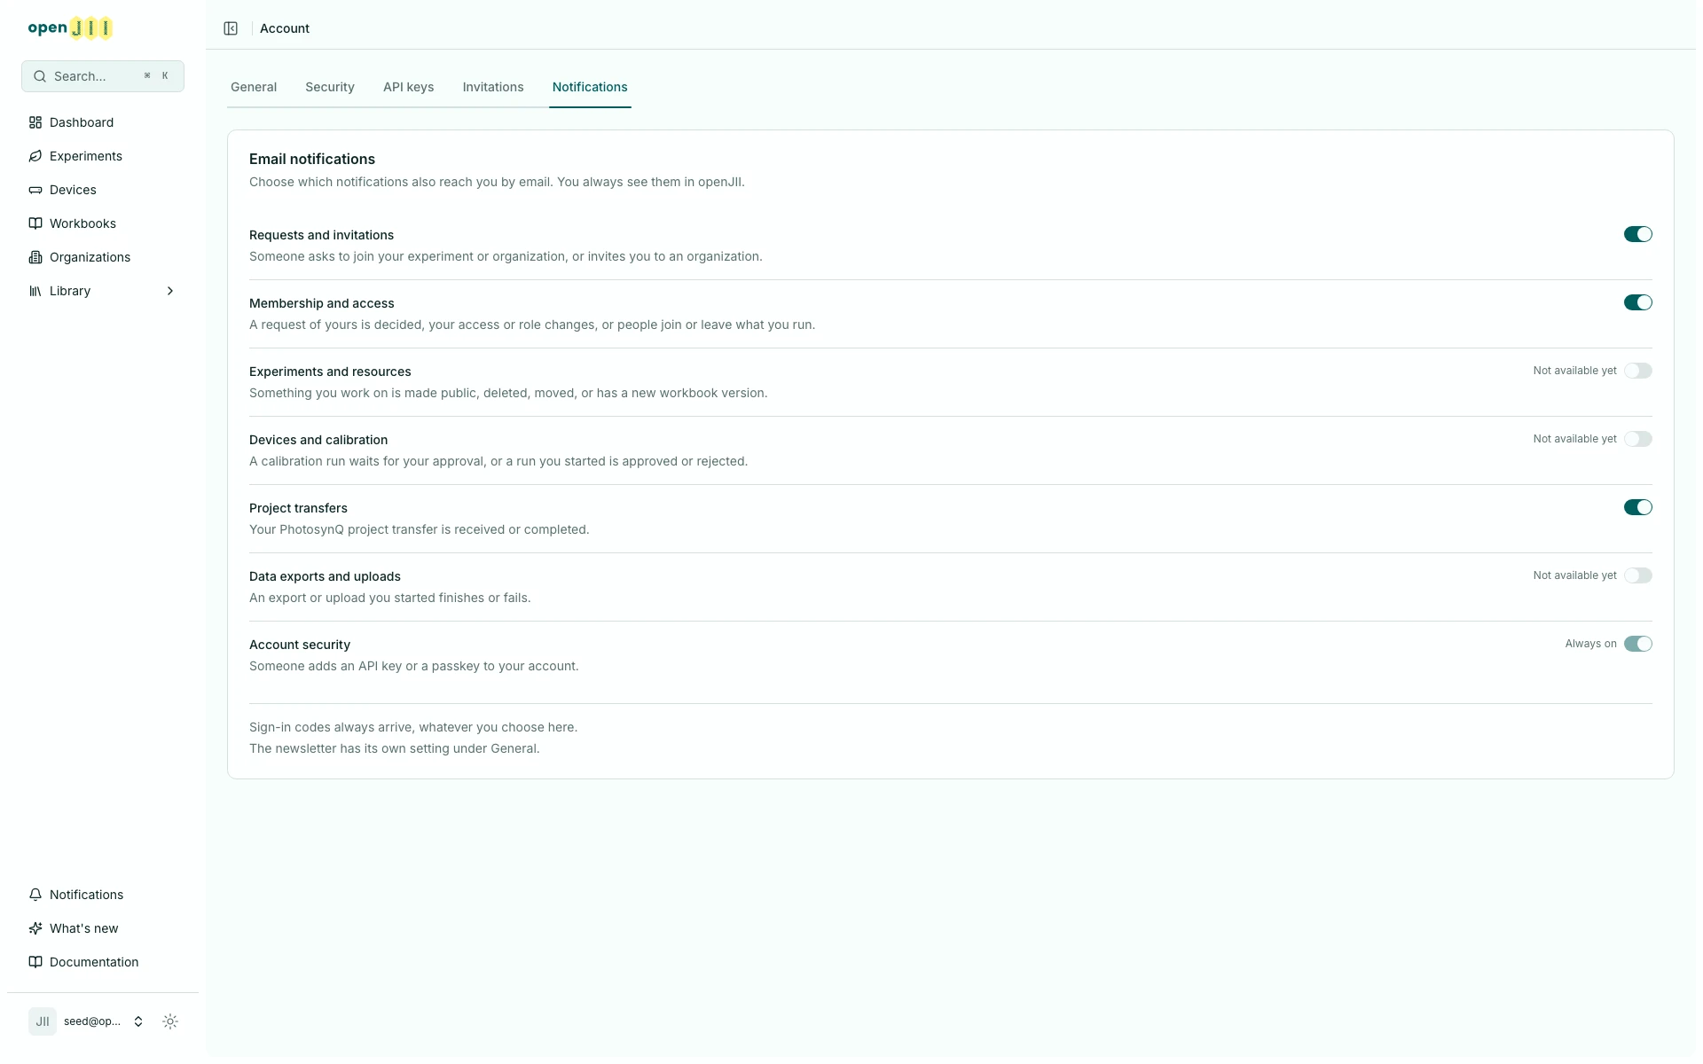1703x1064 pixels.
Task: Turn off Requests and invitations emails
Action: point(1637,234)
